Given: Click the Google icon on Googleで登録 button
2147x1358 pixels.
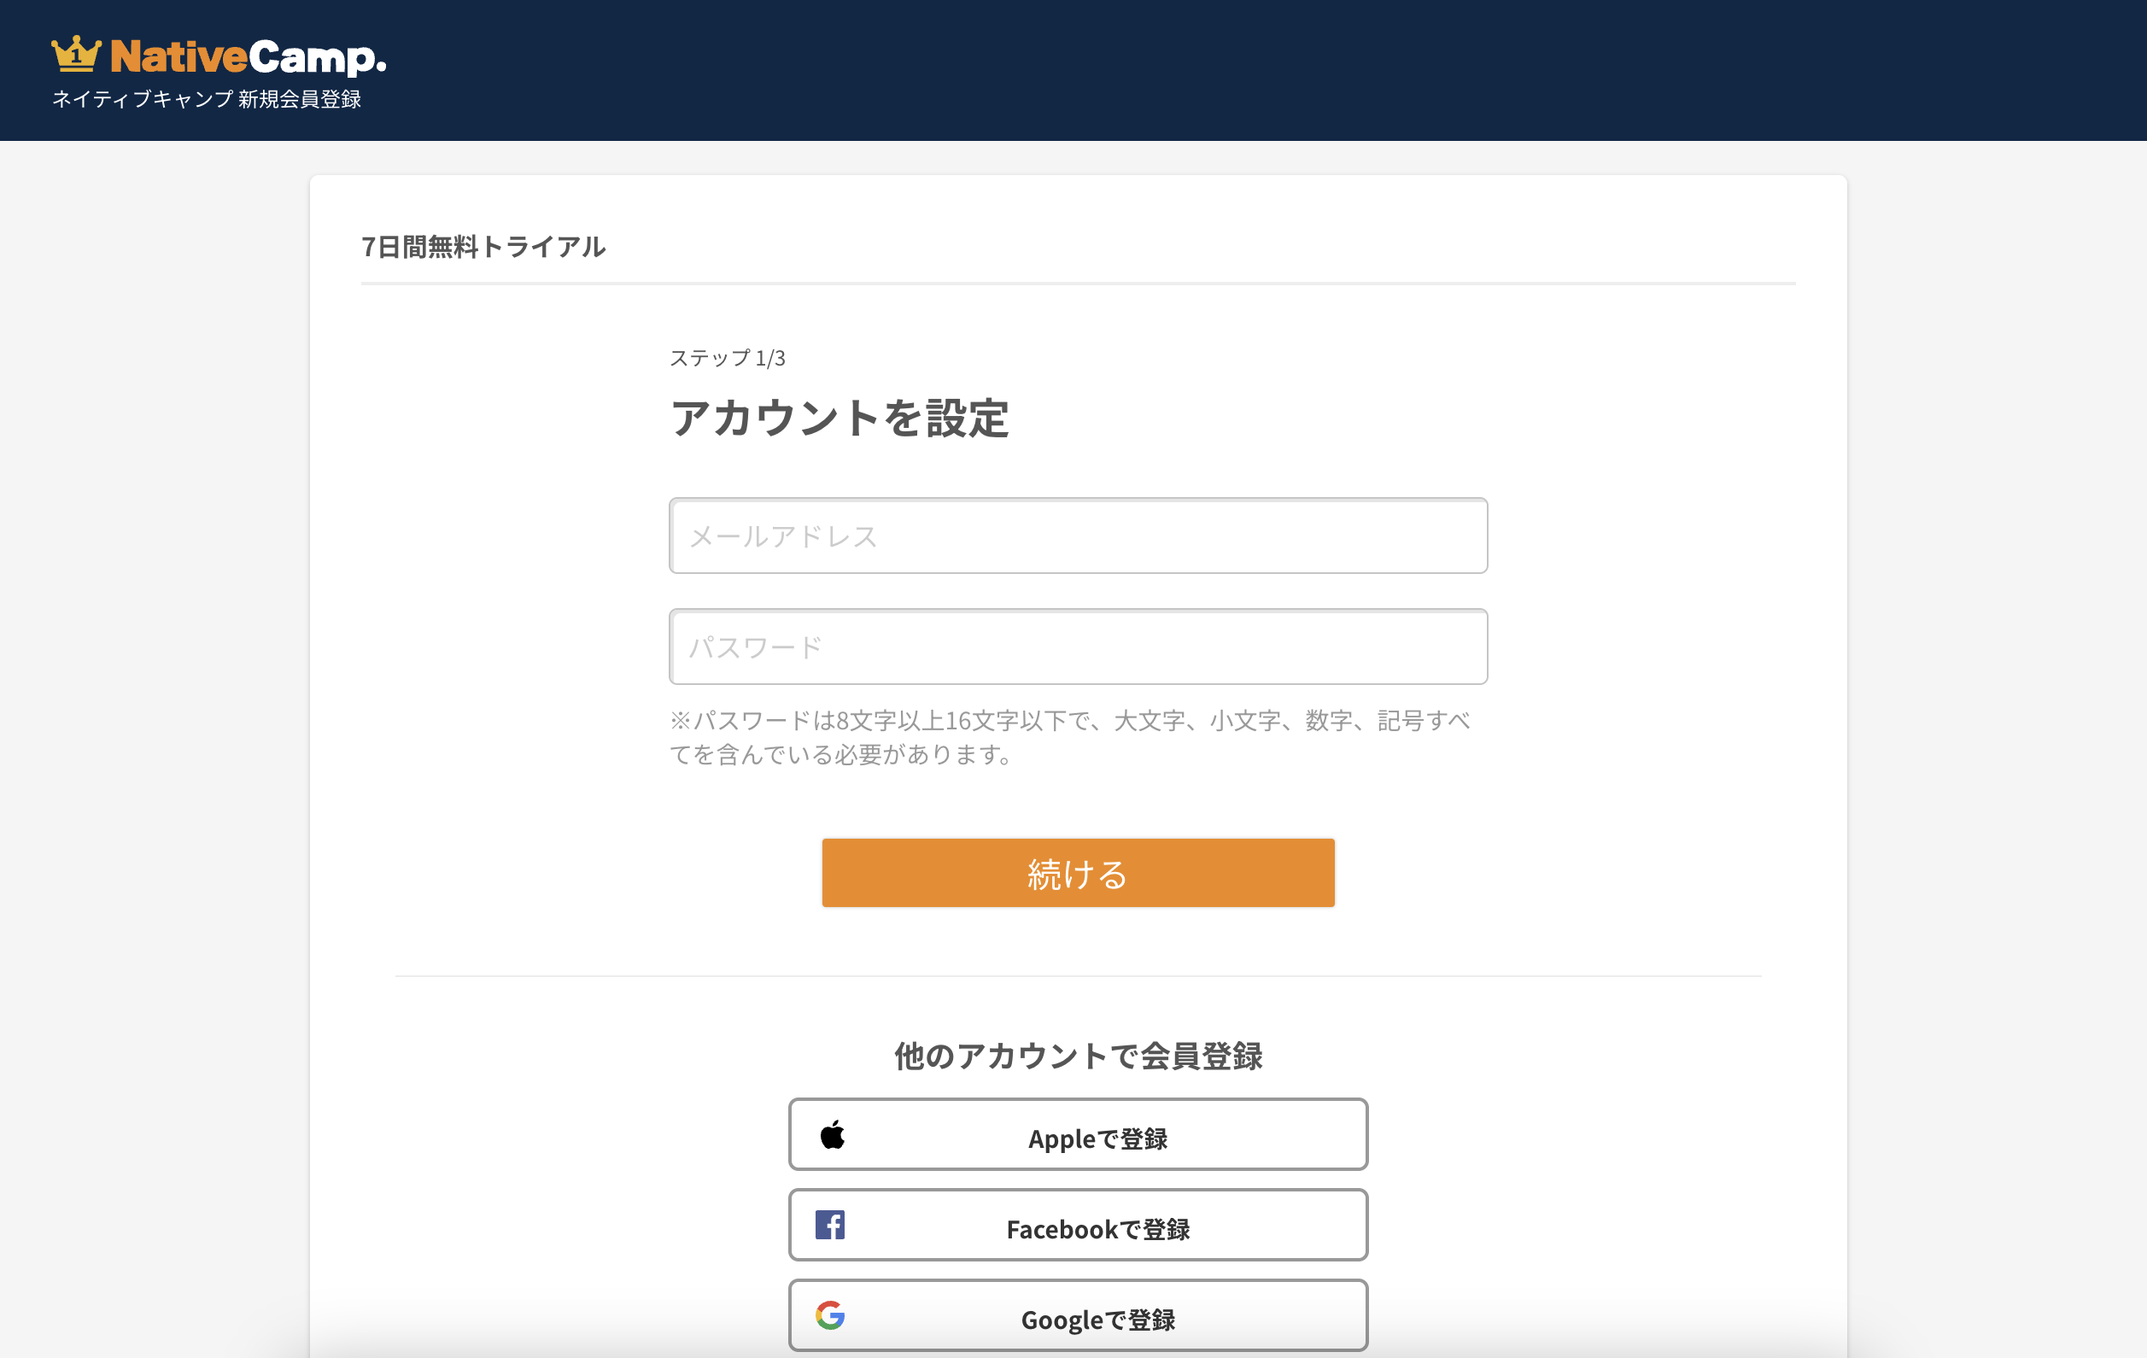Looking at the screenshot, I should pos(830,1316).
